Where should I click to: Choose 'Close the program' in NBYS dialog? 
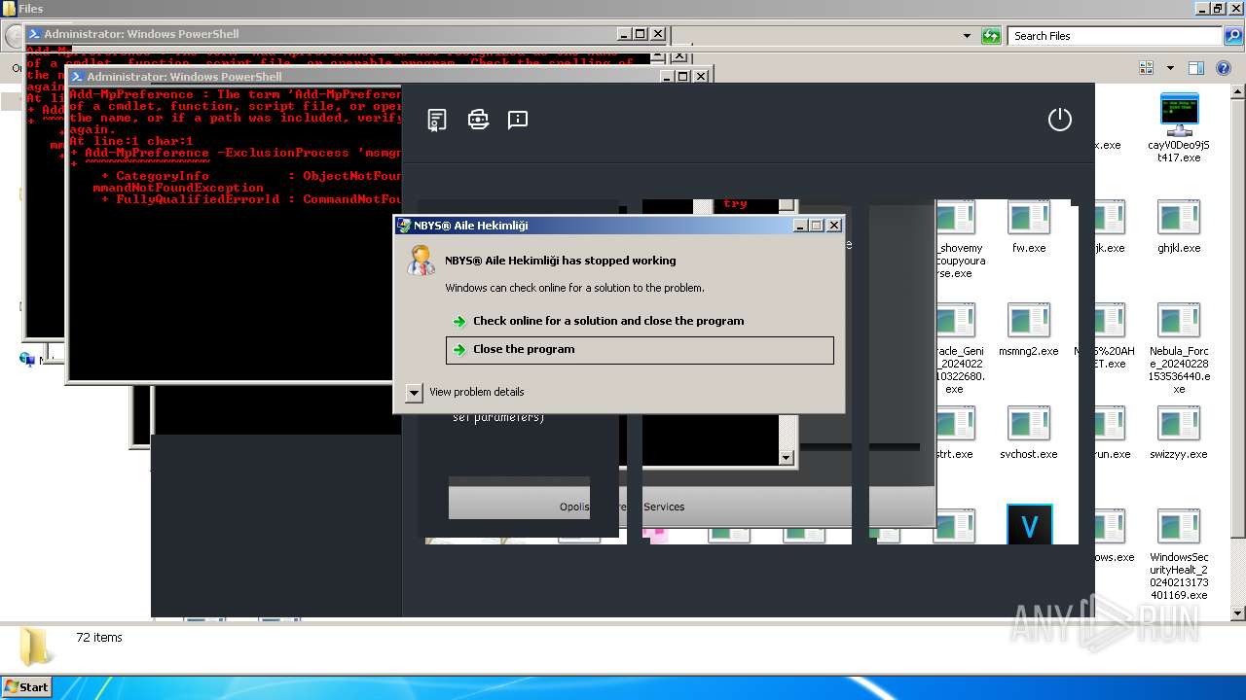[x=640, y=350]
